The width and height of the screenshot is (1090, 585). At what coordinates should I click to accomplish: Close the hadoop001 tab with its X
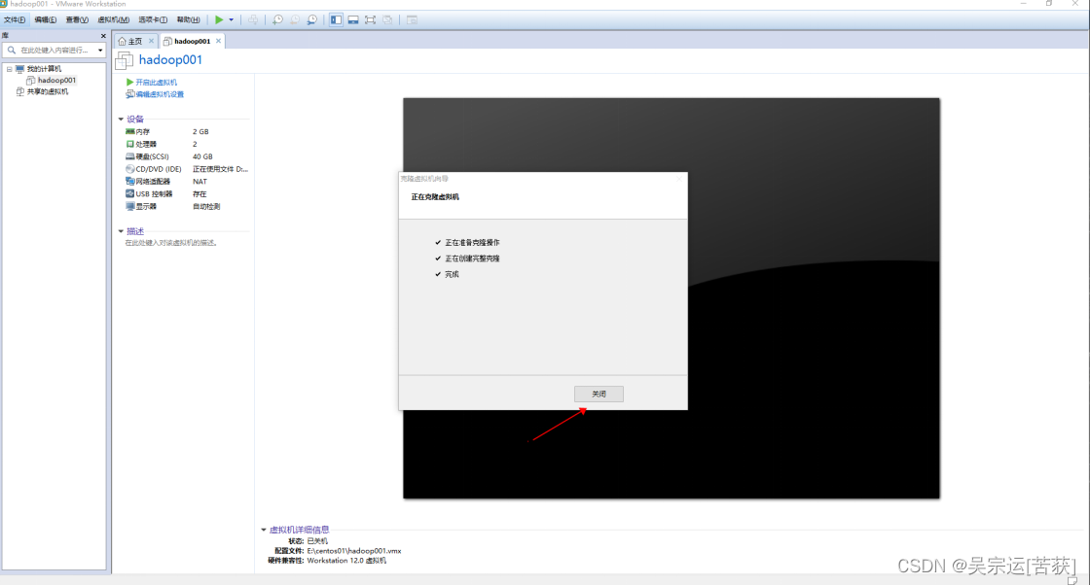218,41
